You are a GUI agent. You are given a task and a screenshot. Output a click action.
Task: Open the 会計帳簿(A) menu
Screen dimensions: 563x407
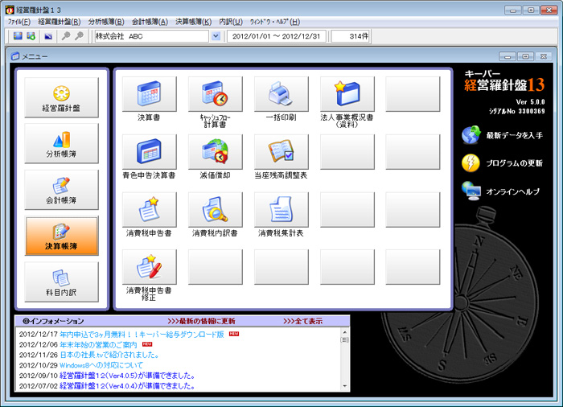tap(150, 22)
